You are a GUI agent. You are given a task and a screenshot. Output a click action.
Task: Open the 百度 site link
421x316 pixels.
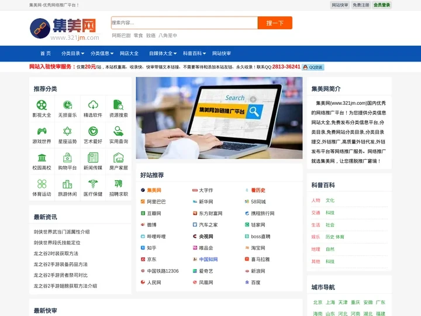pos(256,283)
